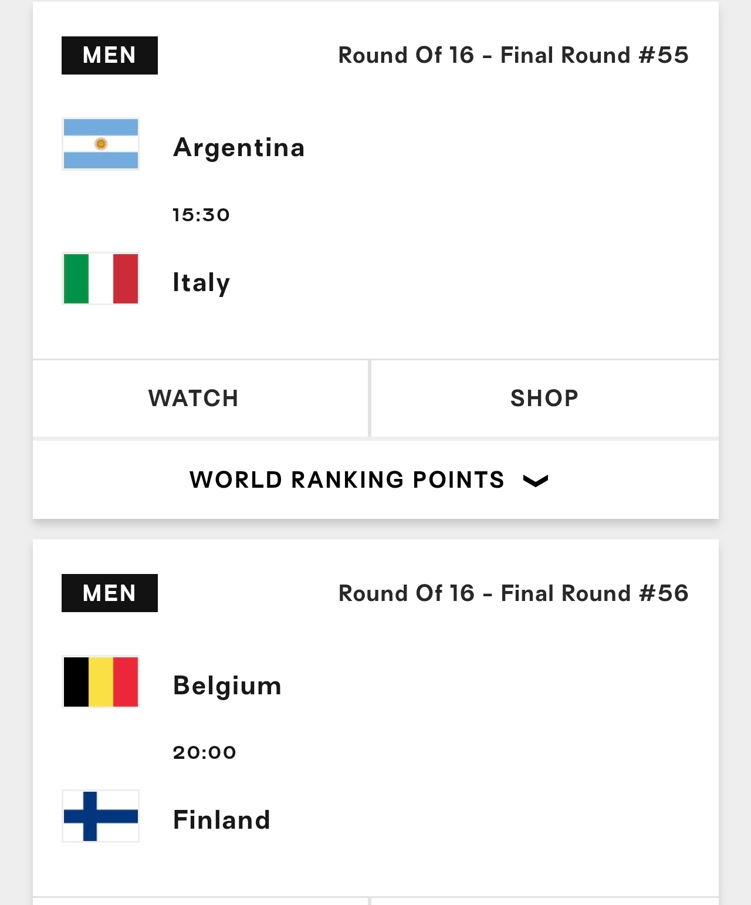Image resolution: width=751 pixels, height=905 pixels.
Task: Click the 15:30 match time
Action: [x=201, y=215]
